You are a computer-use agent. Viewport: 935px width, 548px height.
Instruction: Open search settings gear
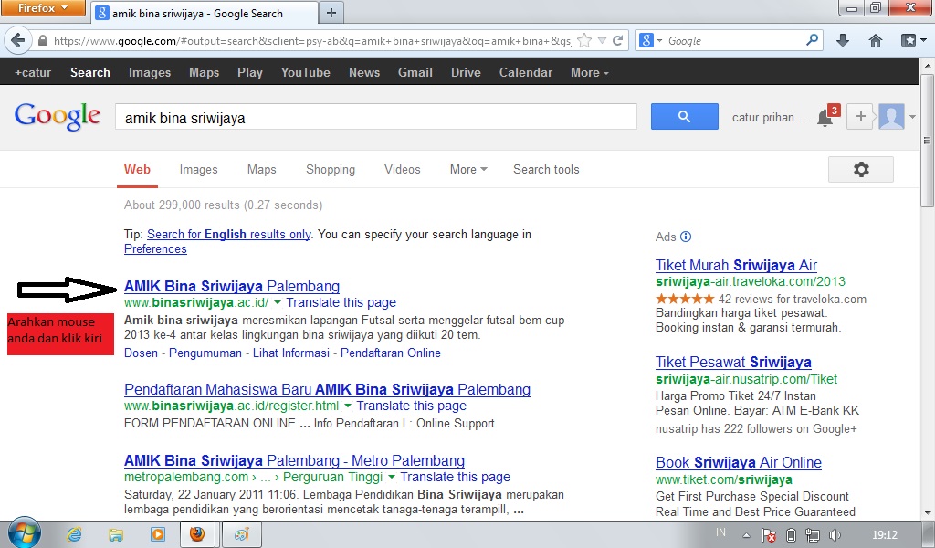point(861,169)
